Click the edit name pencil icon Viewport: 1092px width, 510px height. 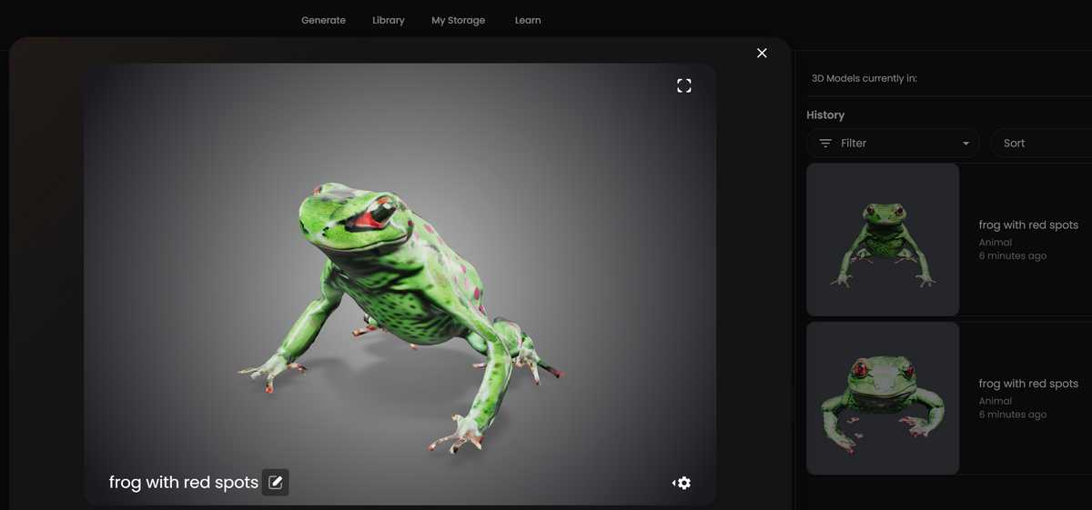(x=276, y=482)
